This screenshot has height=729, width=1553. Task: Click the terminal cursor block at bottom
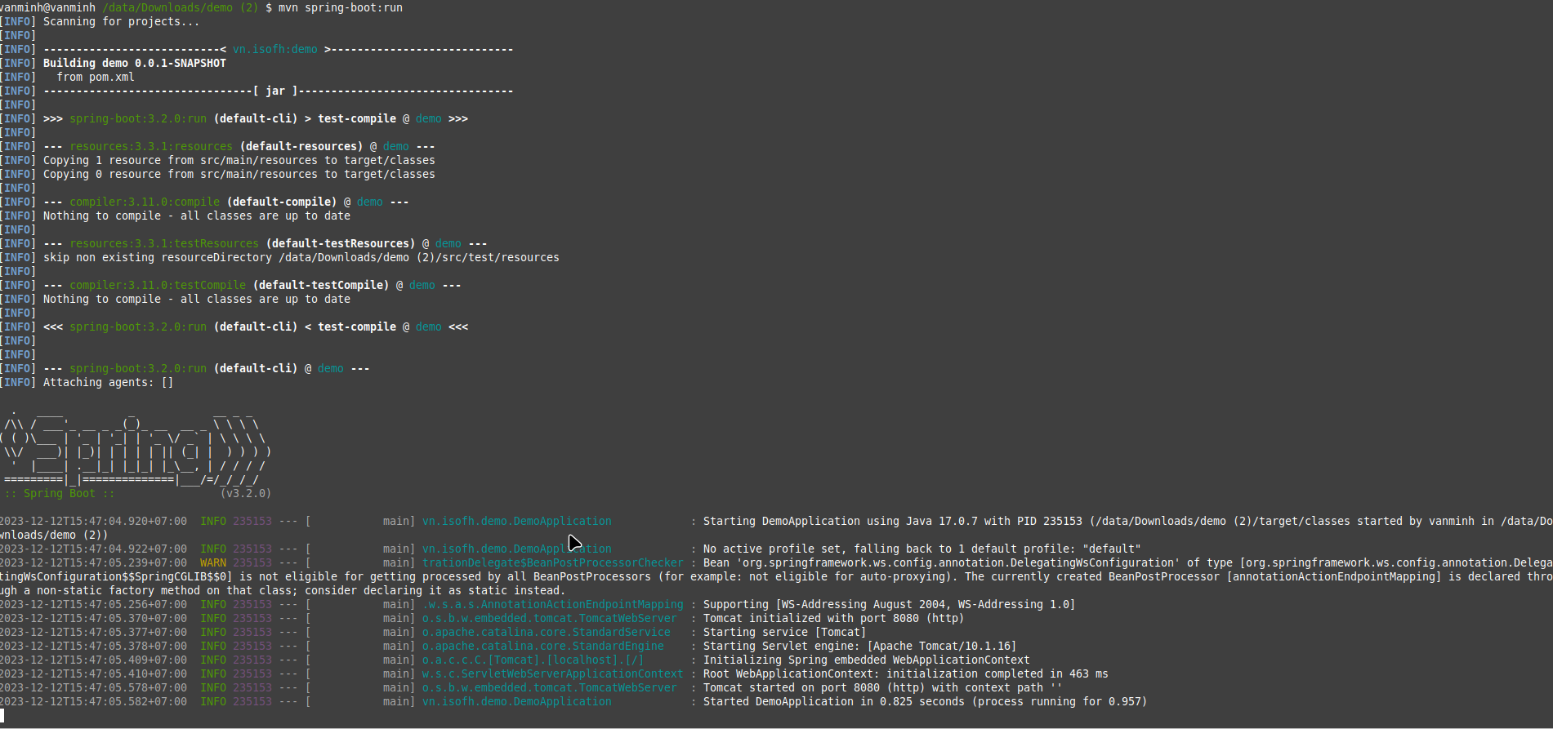point(2,716)
